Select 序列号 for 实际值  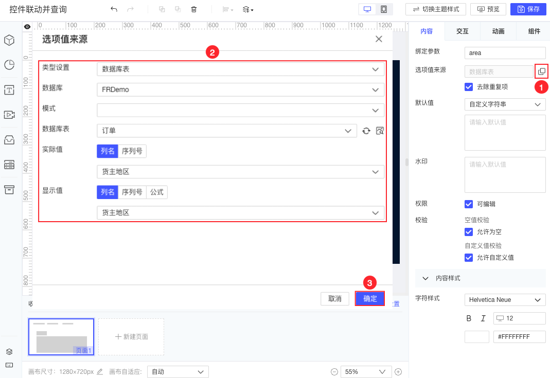point(132,151)
